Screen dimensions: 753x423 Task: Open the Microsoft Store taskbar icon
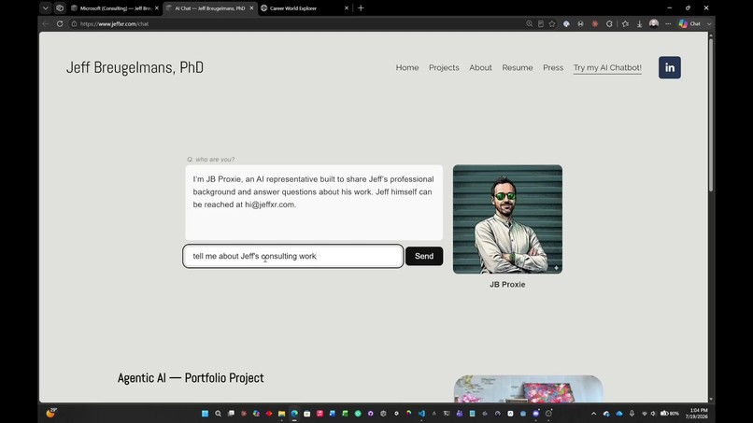pos(306,414)
